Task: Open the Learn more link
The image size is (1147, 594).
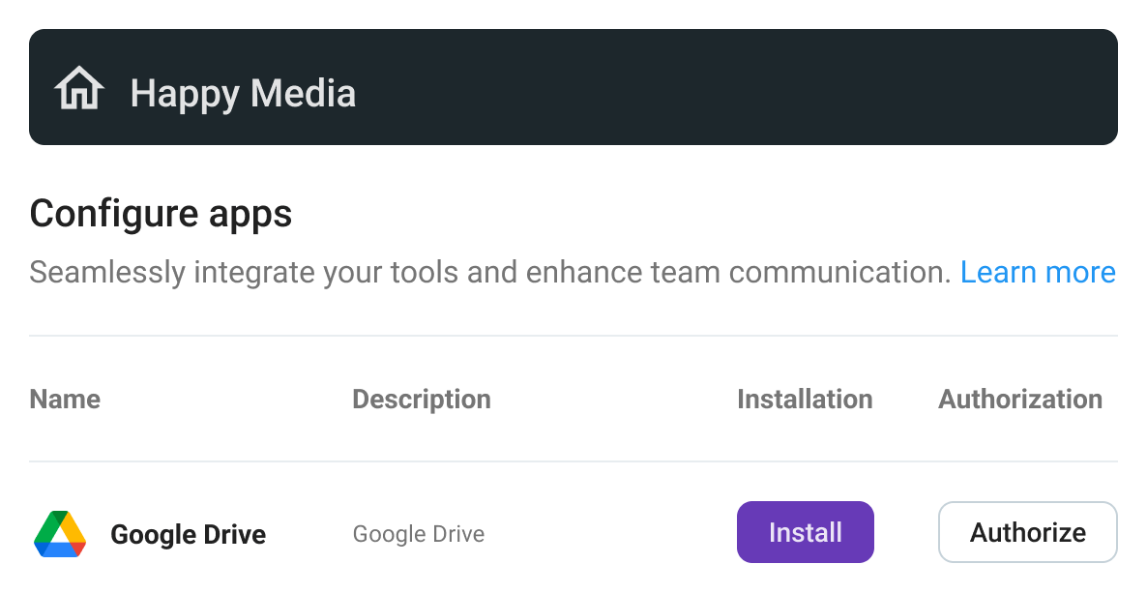Action: tap(1038, 272)
